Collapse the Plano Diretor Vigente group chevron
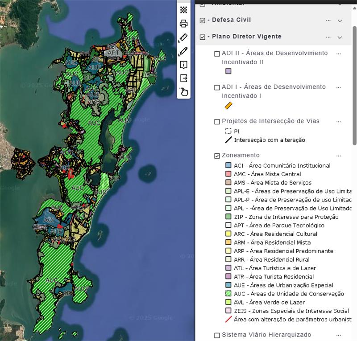The image size is (357, 341). pos(340,37)
